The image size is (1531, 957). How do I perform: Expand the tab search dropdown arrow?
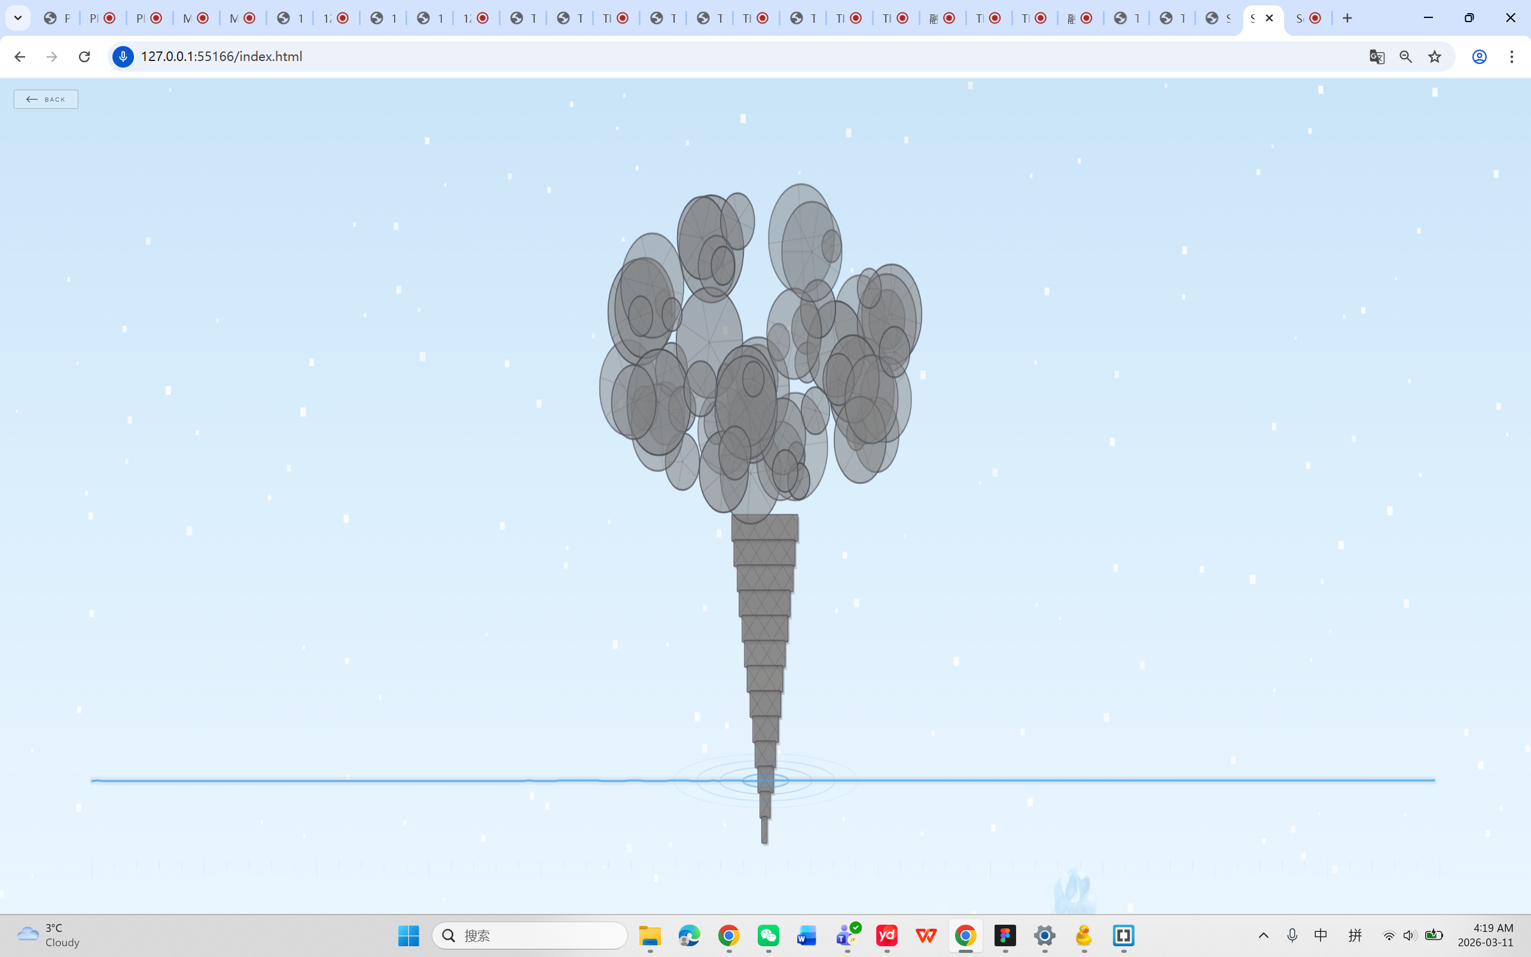click(x=18, y=19)
